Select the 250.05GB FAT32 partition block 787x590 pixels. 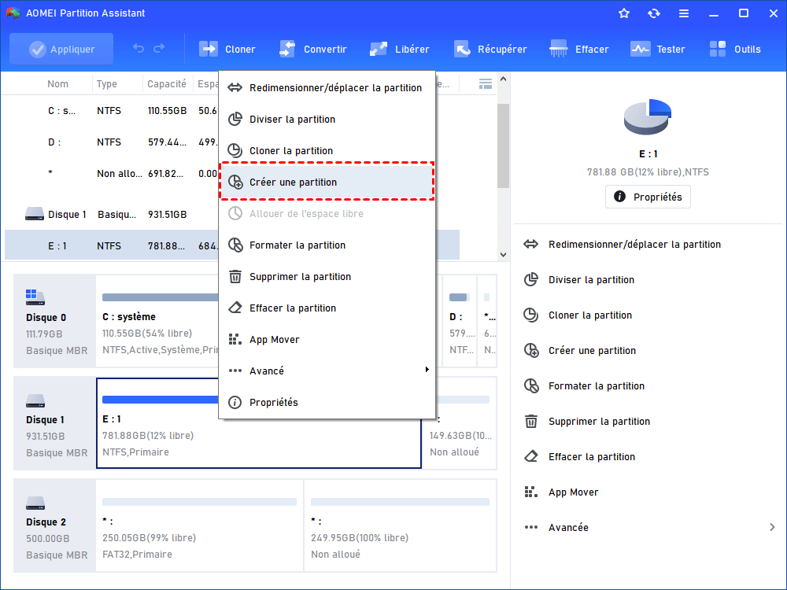pyautogui.click(x=199, y=525)
